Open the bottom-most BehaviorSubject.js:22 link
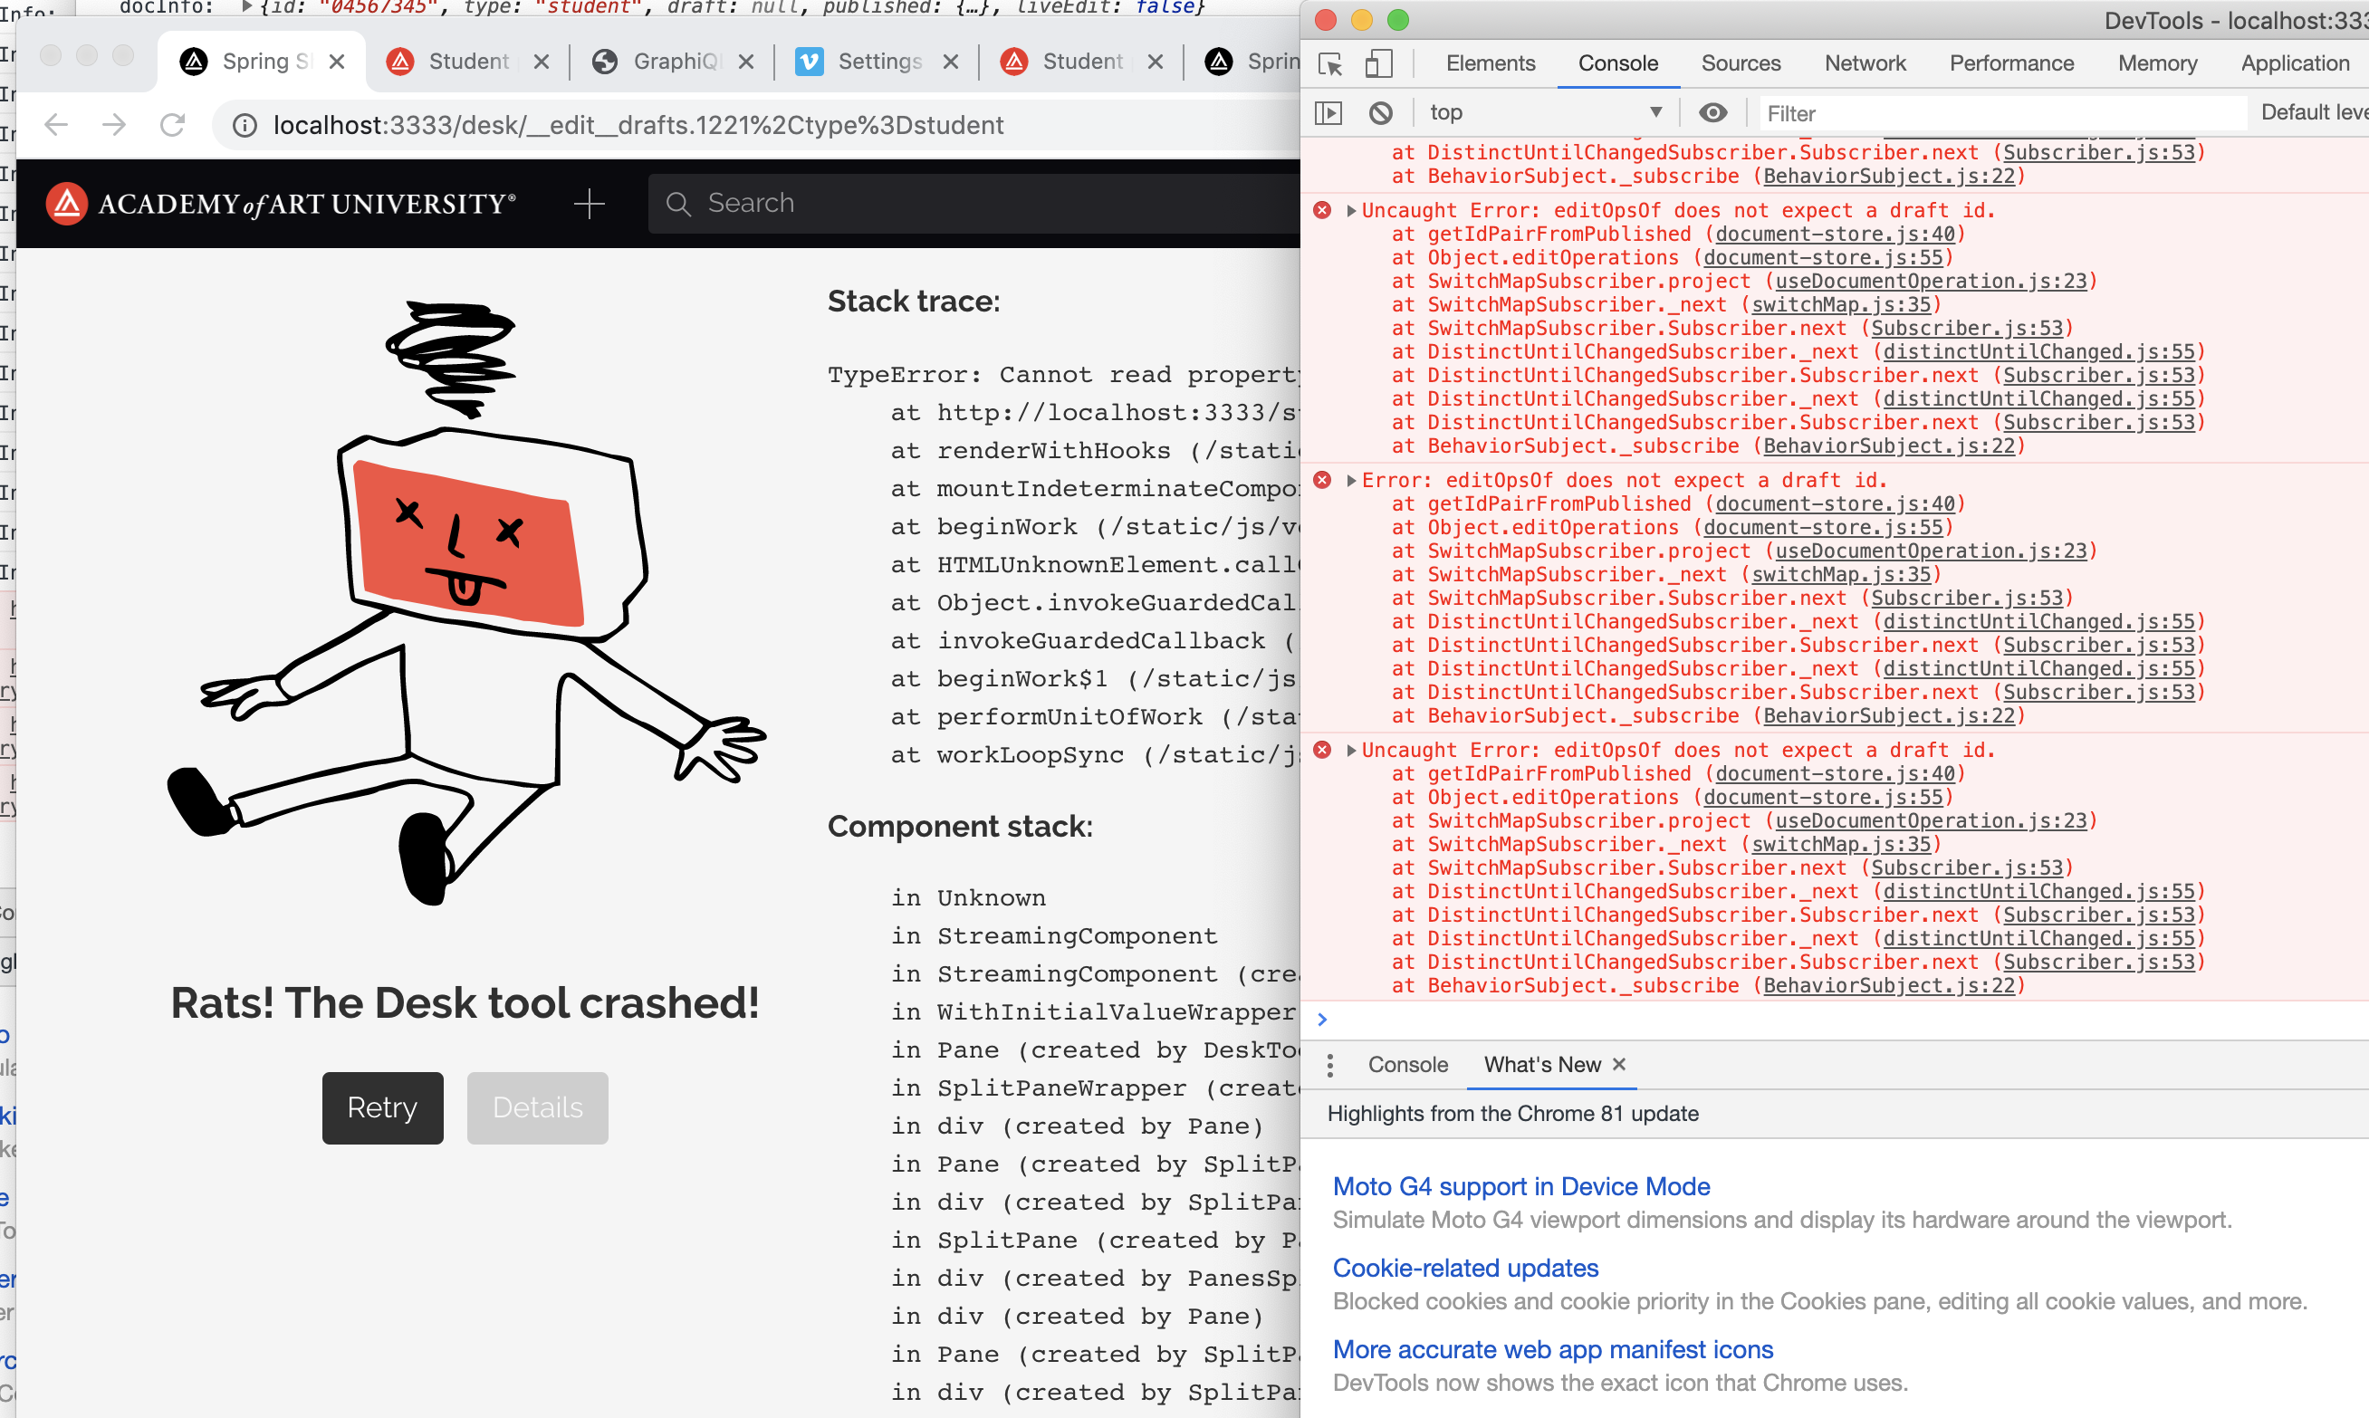The height and width of the screenshot is (1418, 2369). click(x=1888, y=986)
